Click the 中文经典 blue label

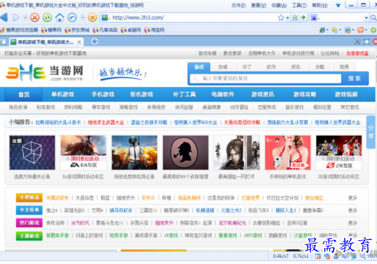click(x=29, y=210)
